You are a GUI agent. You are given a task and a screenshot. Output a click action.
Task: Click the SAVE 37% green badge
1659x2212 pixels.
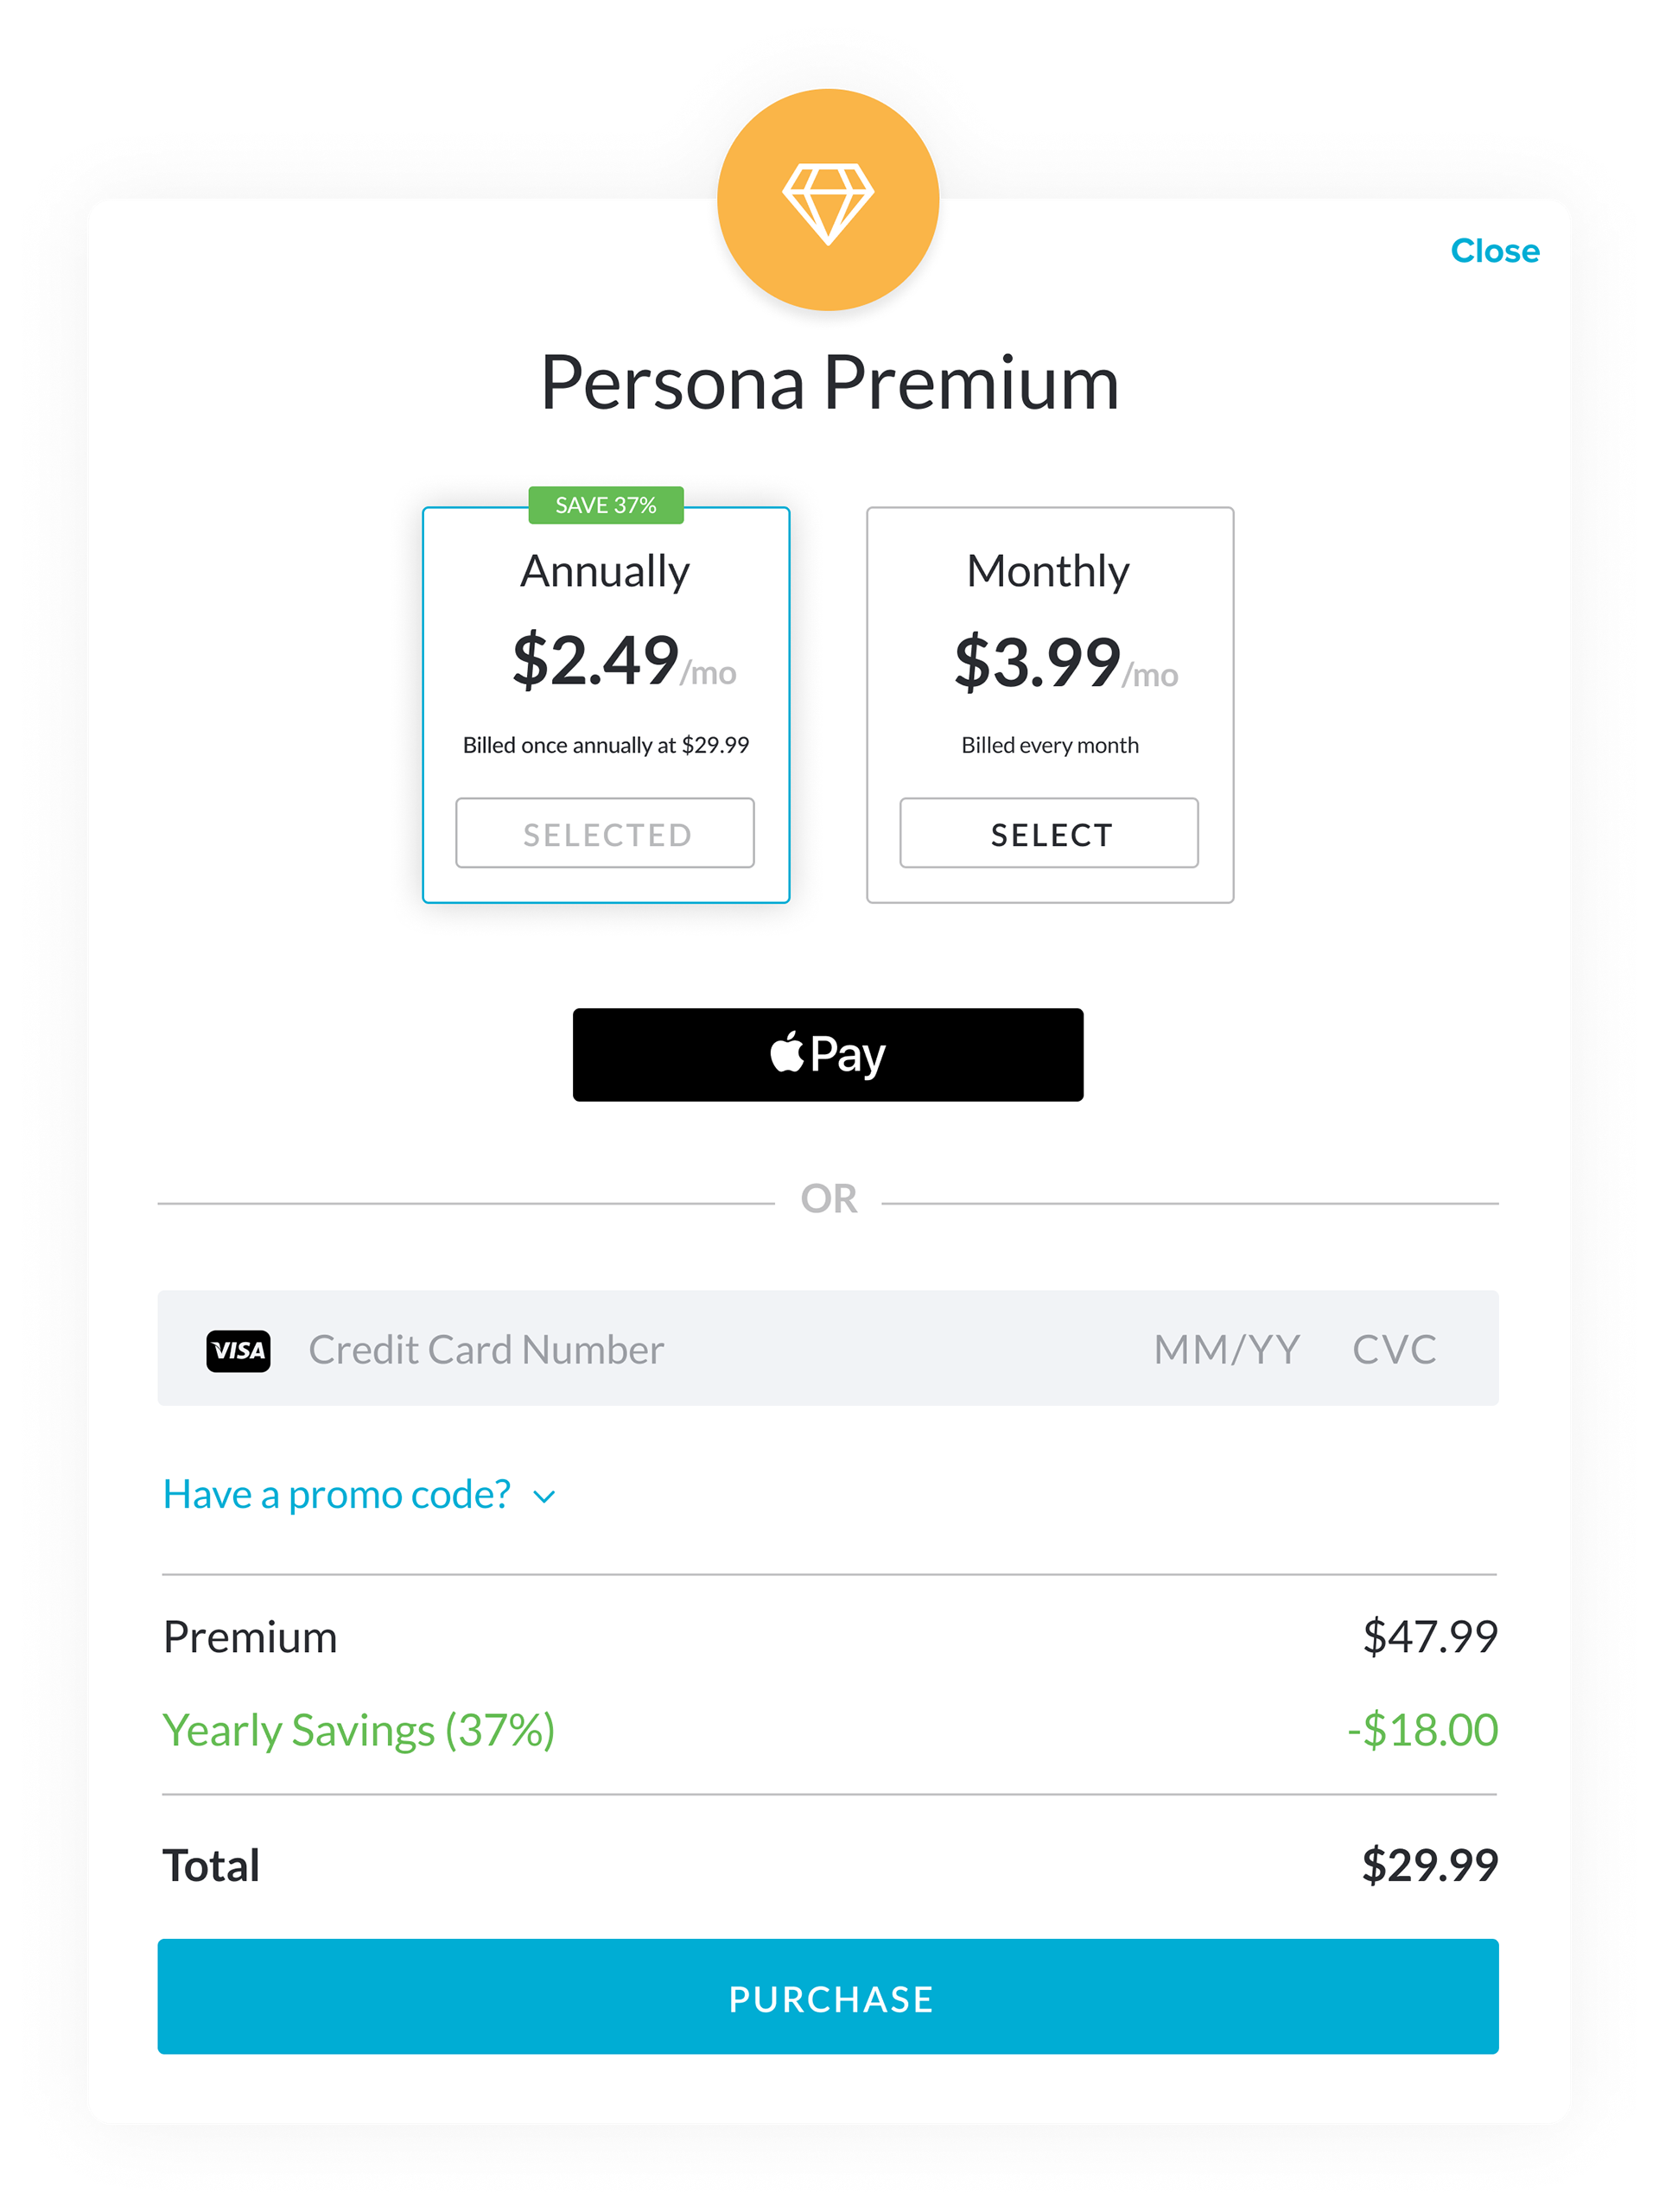(x=606, y=505)
